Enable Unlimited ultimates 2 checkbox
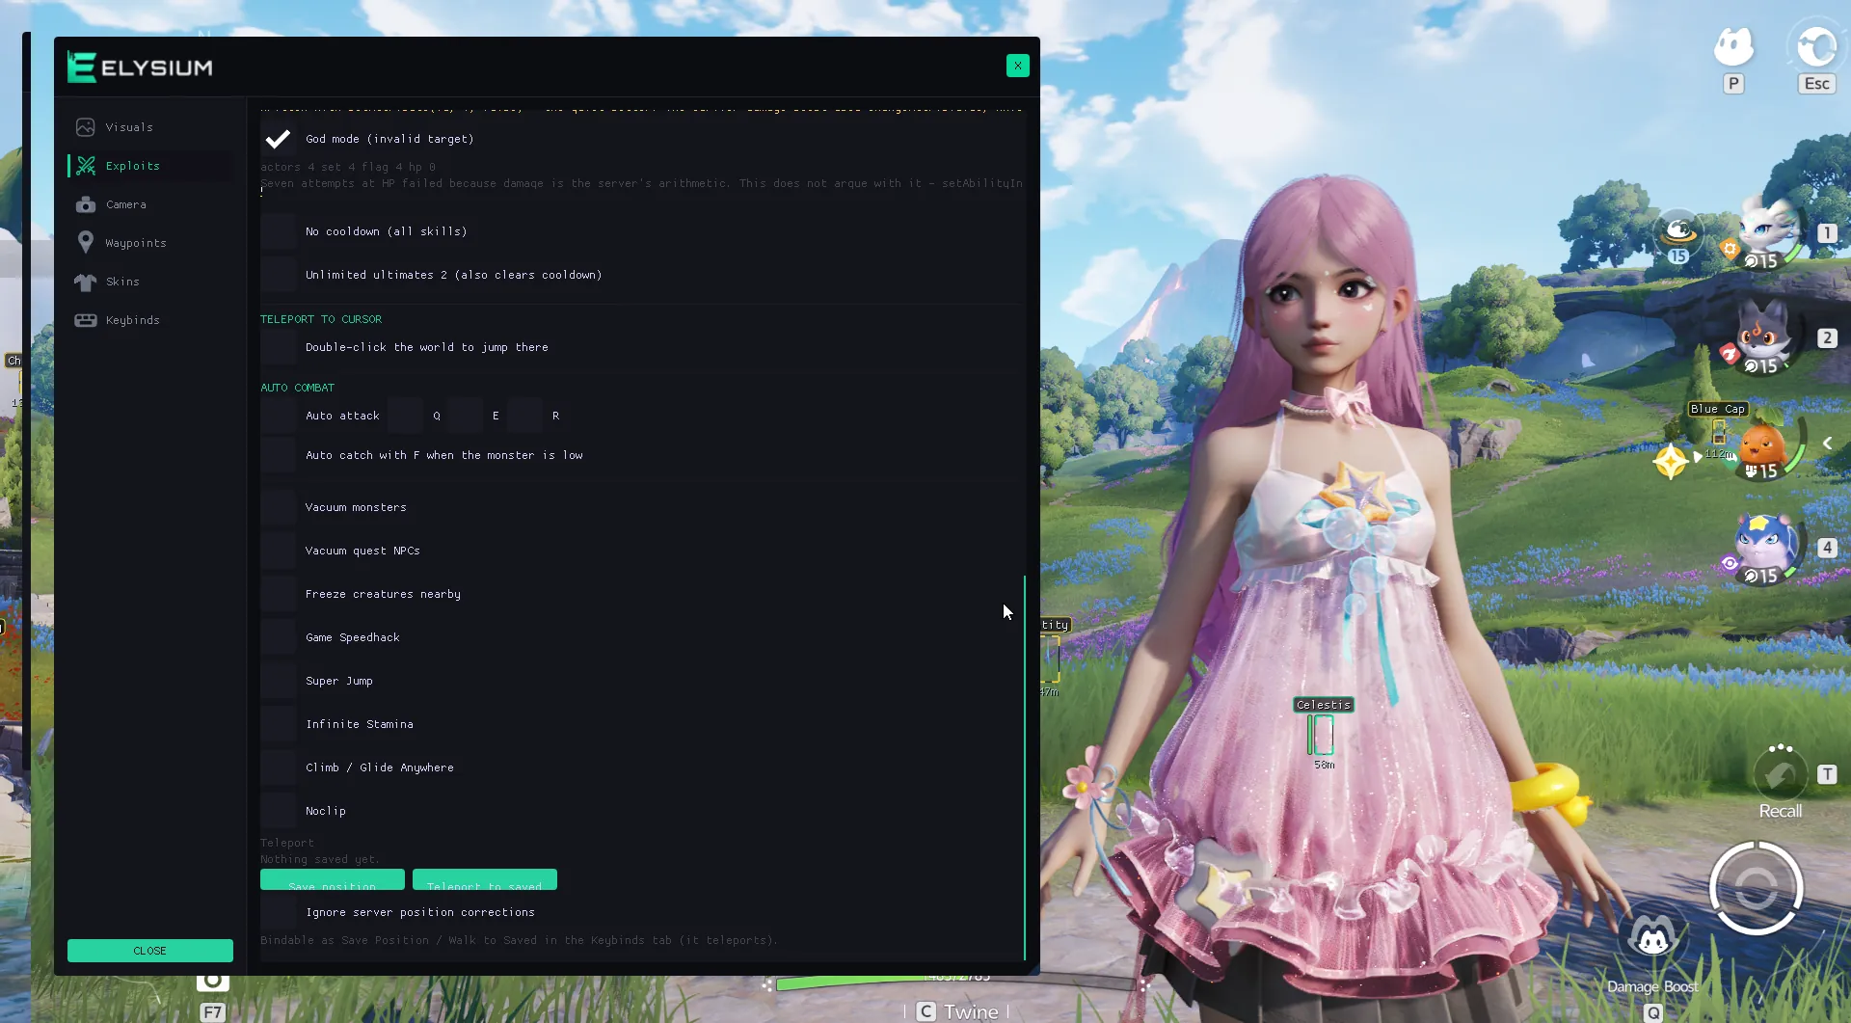Image resolution: width=1851 pixels, height=1023 pixels. (278, 275)
